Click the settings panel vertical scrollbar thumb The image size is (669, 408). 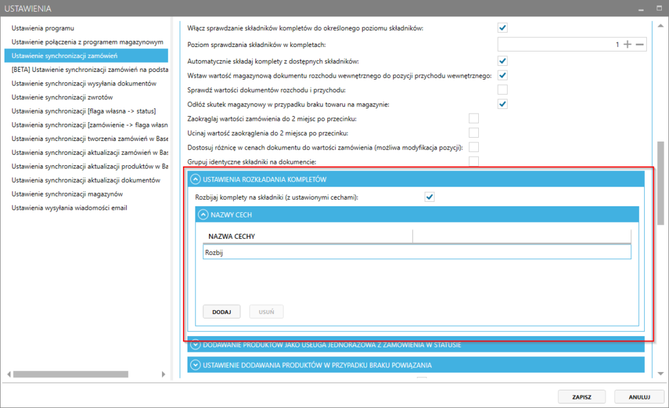[x=661, y=183]
